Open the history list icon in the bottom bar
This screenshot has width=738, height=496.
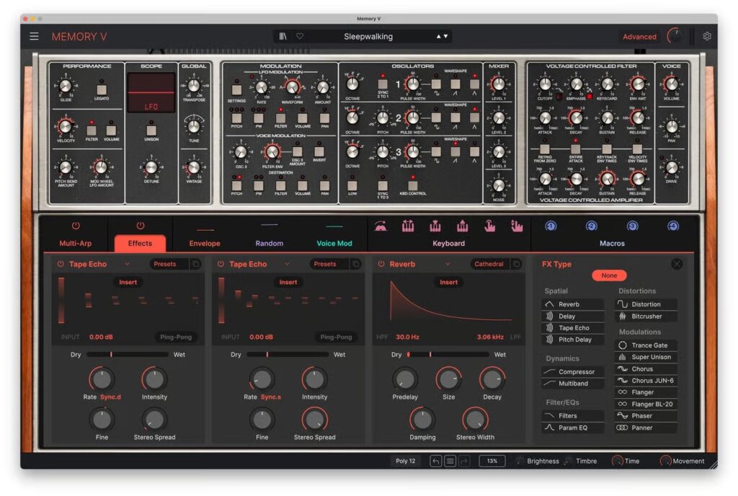click(x=450, y=461)
